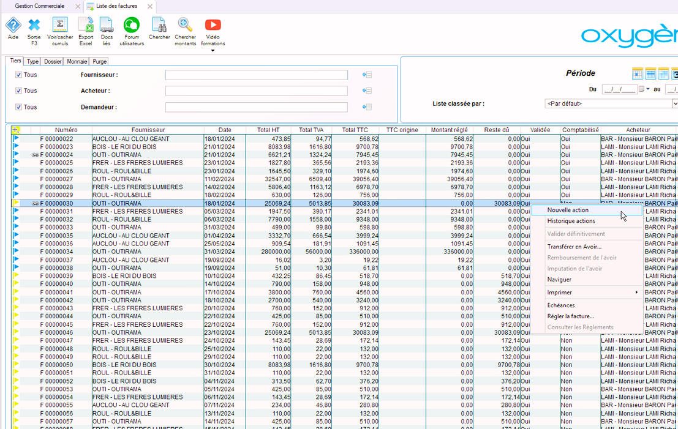Uncheck the Tous checkbox for Acheteur
Image resolution: width=678 pixels, height=429 pixels.
point(18,91)
